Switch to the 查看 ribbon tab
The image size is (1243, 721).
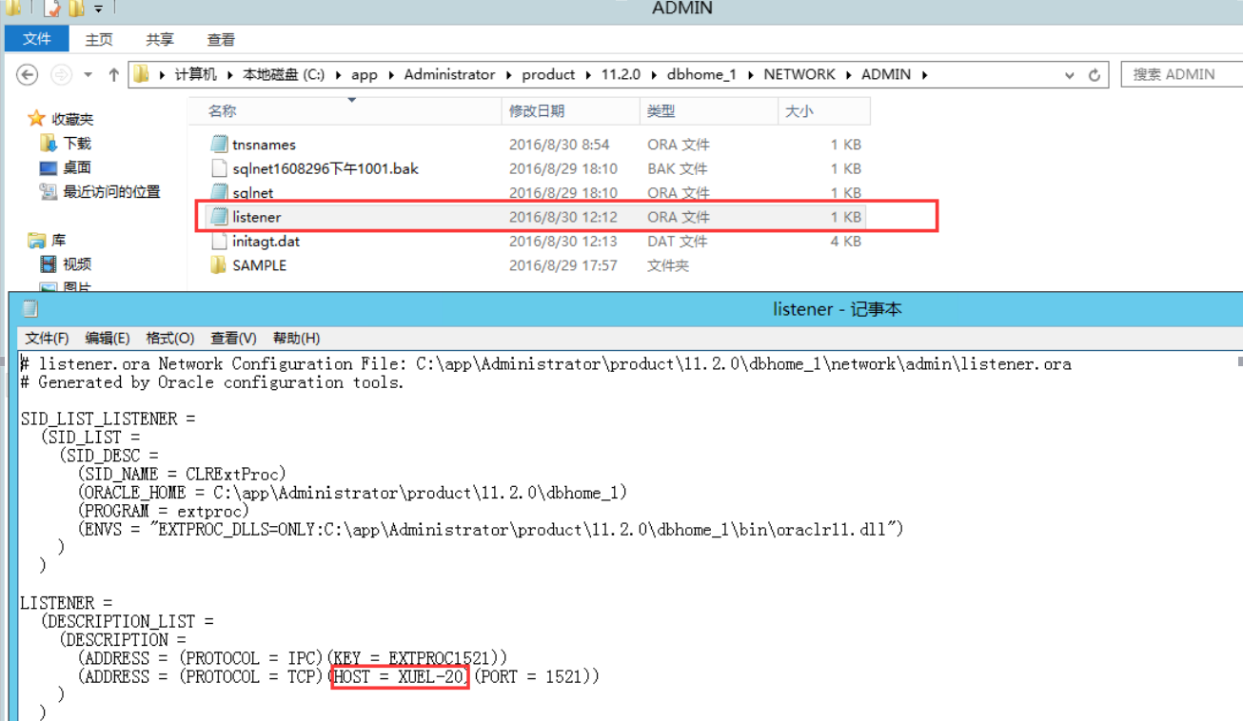(221, 39)
